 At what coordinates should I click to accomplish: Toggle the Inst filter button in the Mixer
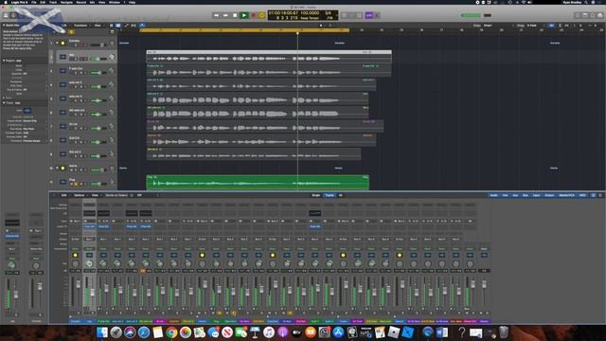505,195
